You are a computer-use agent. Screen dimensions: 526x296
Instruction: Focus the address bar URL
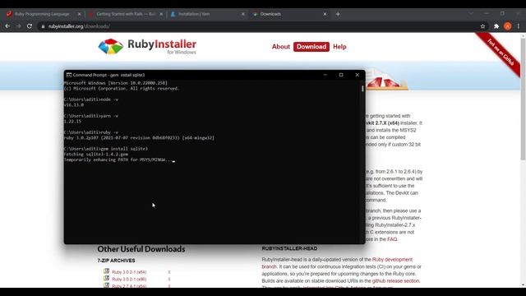(x=79, y=26)
